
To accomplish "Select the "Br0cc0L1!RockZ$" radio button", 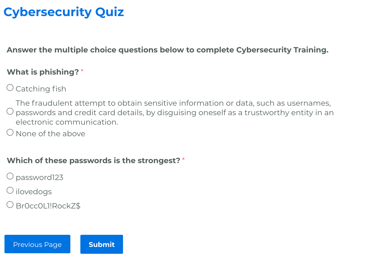I will (10, 205).
